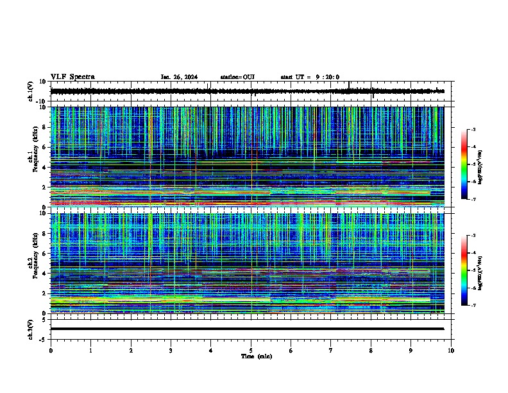
Task: Click the 'start UT = 9:20:0' text
Action: [310, 77]
